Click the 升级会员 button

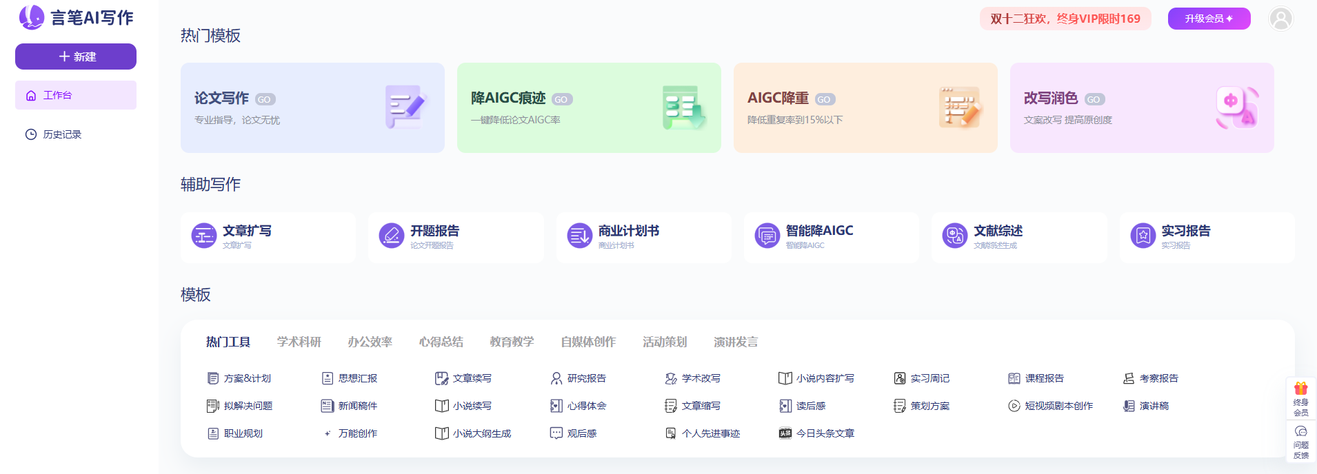[x=1209, y=19]
